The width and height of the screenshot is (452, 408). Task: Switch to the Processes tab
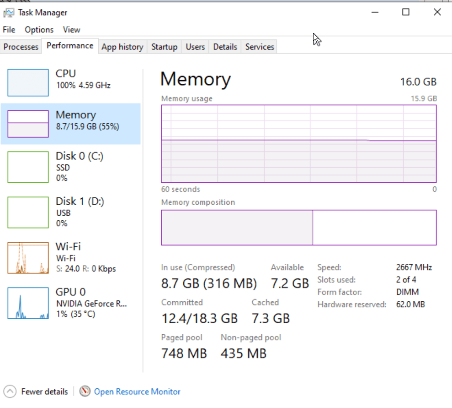click(21, 47)
